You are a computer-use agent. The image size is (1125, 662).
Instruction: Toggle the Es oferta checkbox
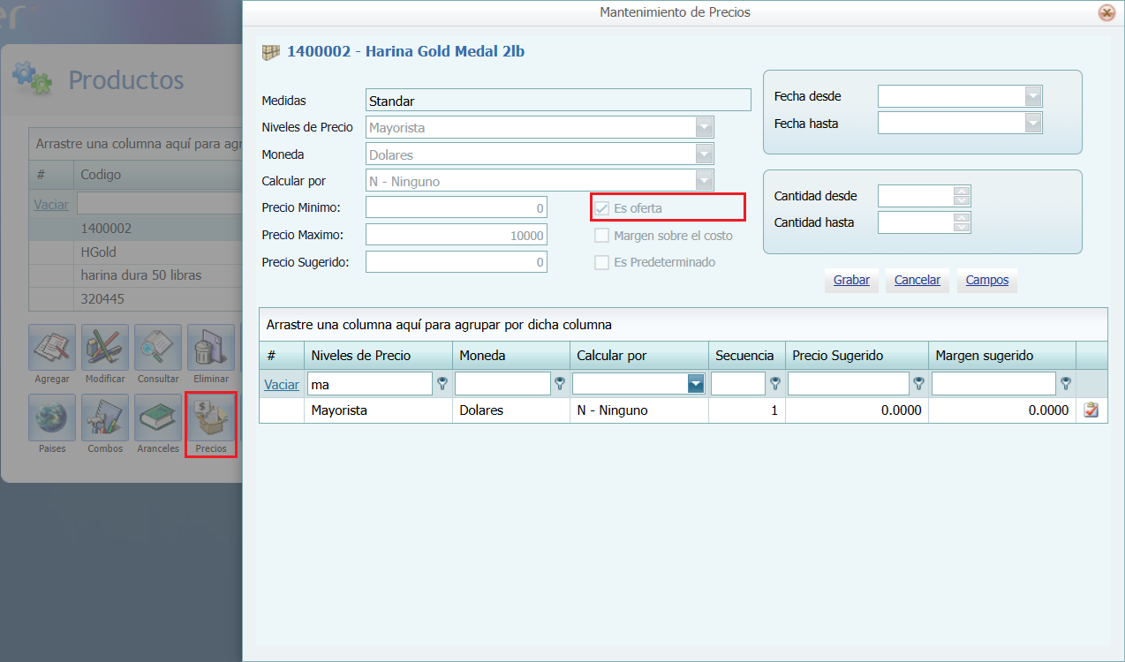(x=601, y=208)
